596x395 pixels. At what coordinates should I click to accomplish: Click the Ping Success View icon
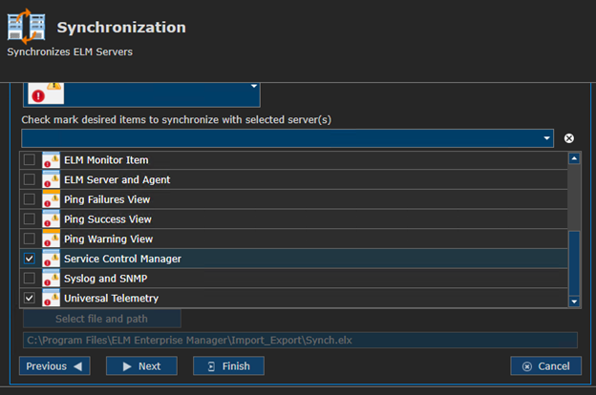coord(51,219)
